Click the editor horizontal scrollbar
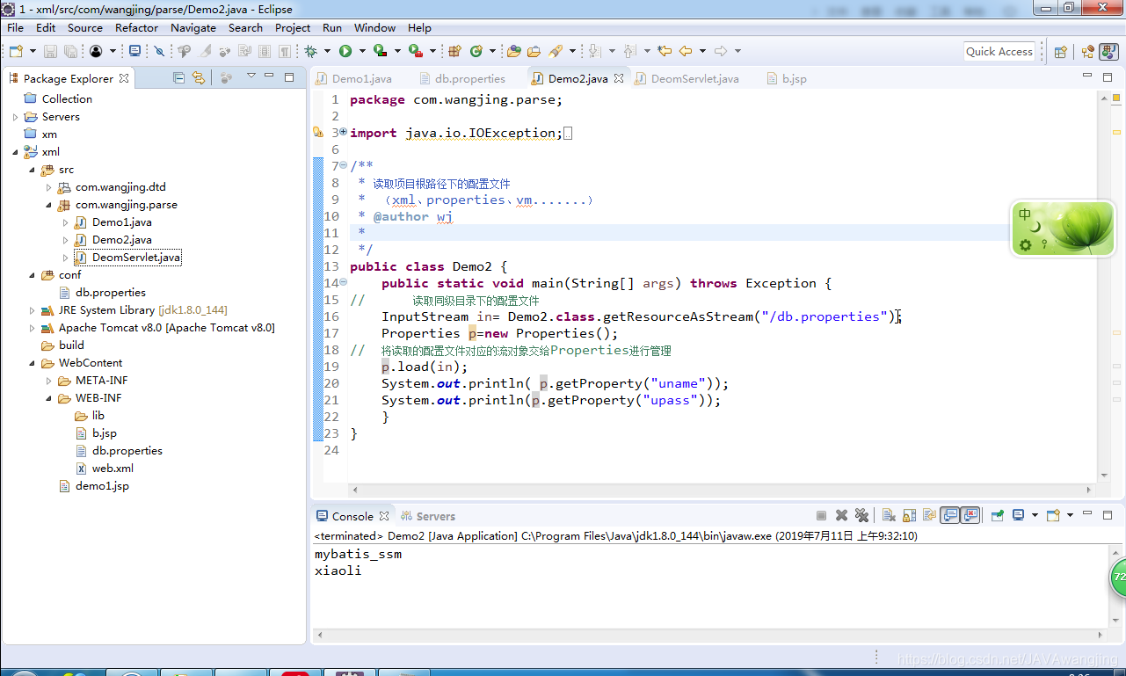This screenshot has height=676, width=1126. (723, 491)
